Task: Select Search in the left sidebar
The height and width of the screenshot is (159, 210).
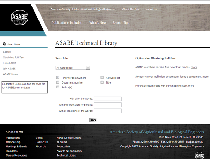Action: [7, 52]
